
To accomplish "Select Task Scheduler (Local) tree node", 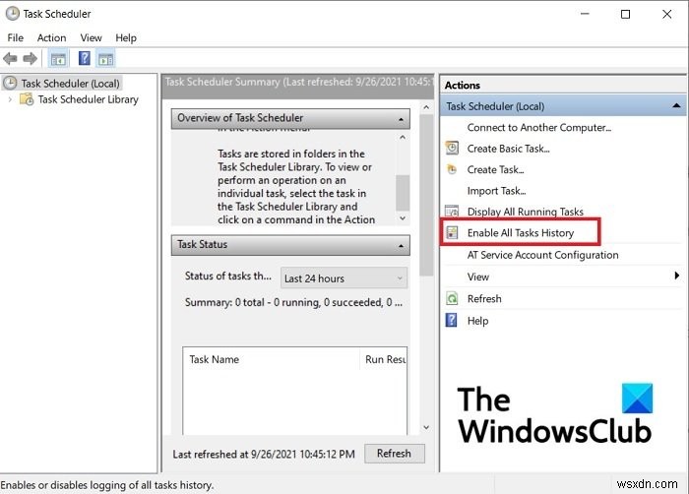I will [x=70, y=83].
